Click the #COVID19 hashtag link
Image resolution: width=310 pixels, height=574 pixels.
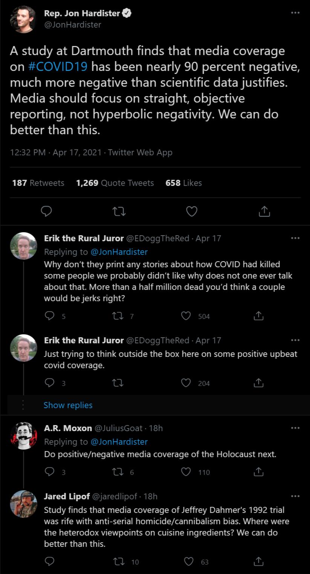(58, 67)
